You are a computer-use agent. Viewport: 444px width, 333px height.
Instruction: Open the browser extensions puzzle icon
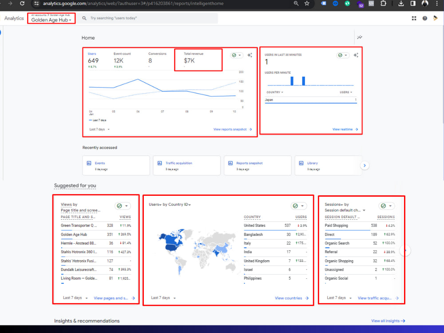coord(383,4)
